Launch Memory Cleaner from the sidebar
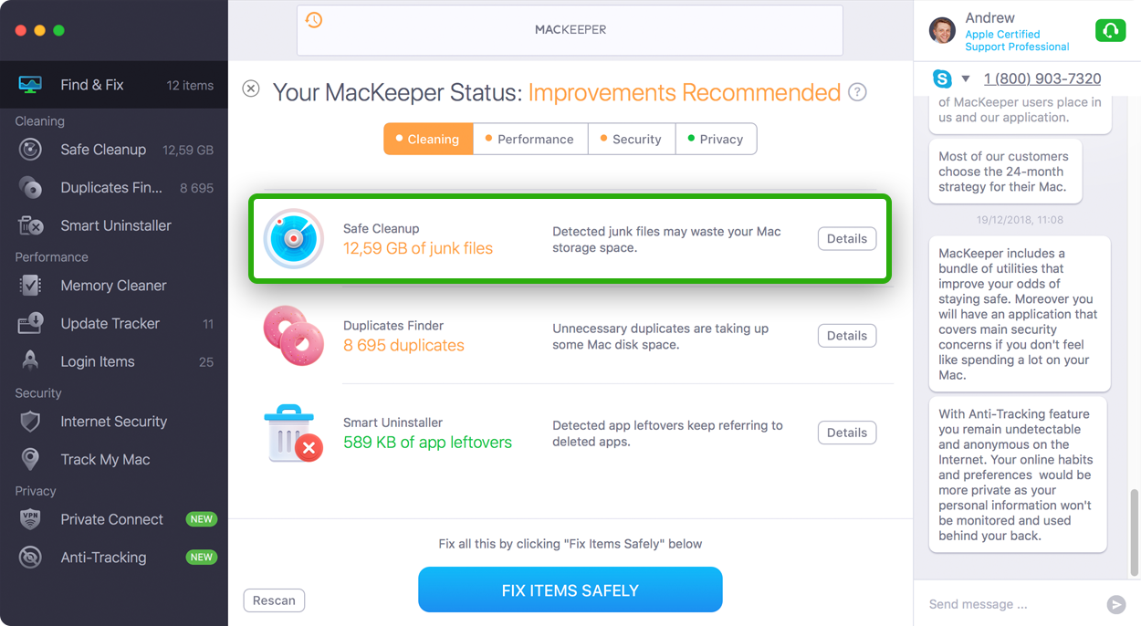This screenshot has width=1141, height=626. pos(114,286)
